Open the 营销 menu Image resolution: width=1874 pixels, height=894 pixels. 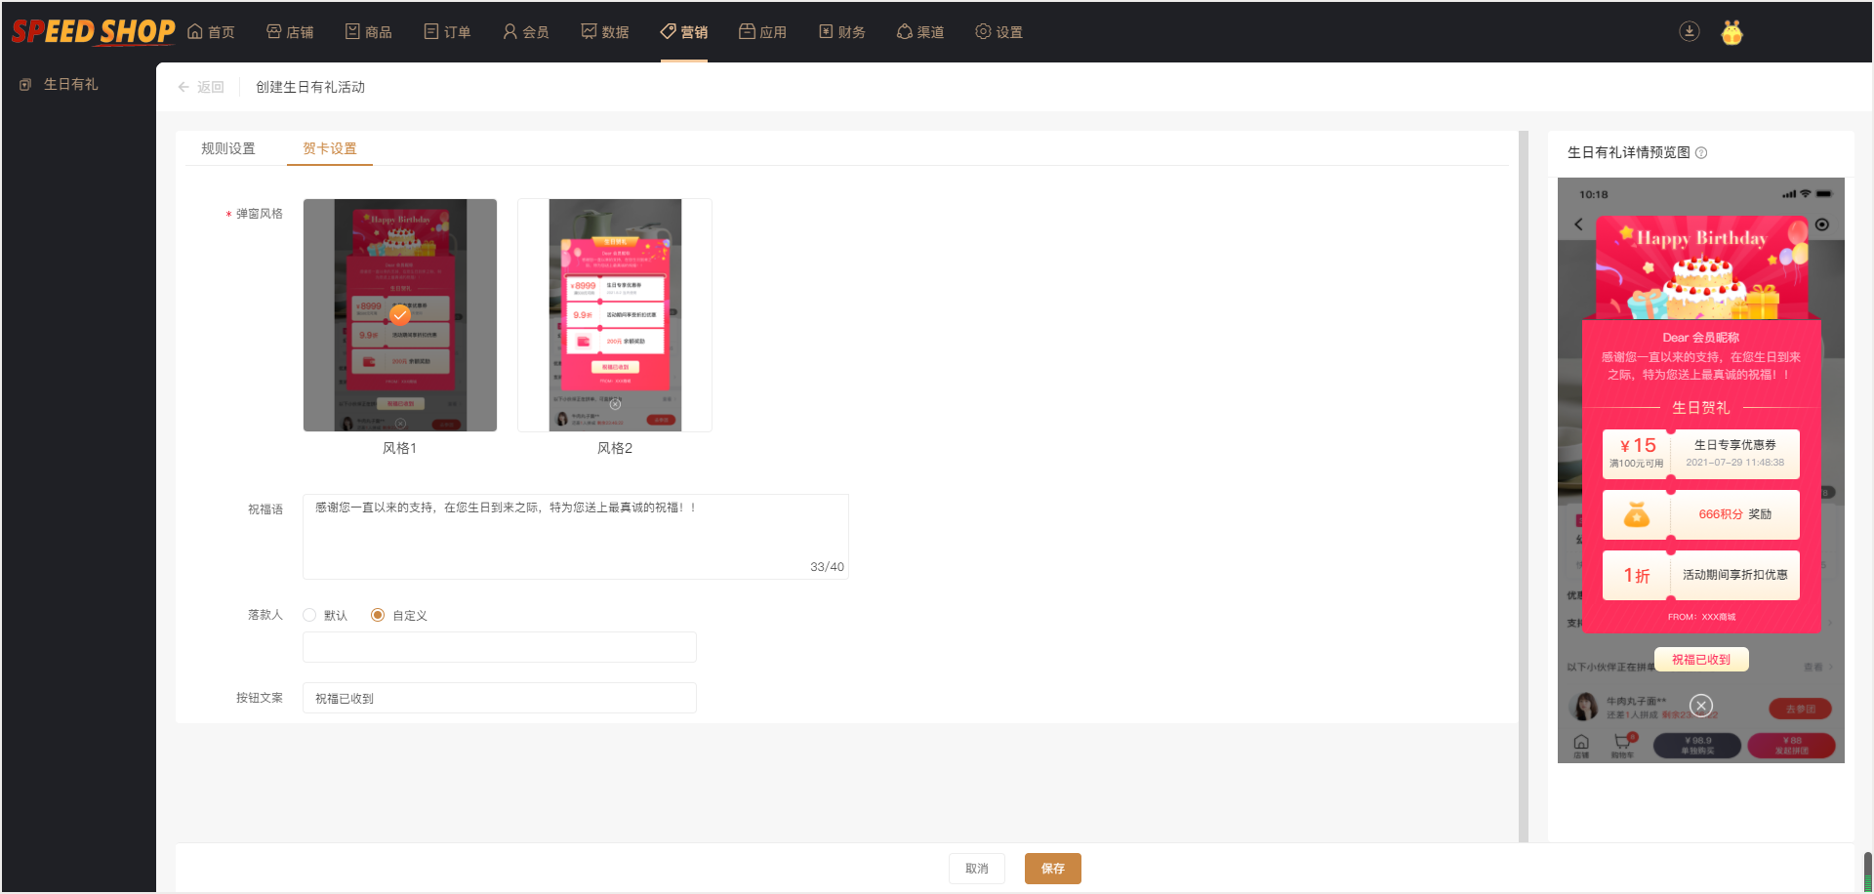coord(684,32)
